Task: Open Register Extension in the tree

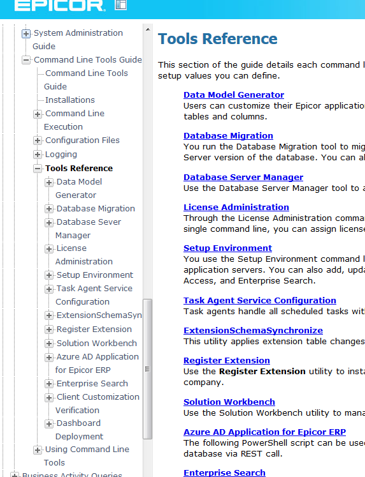Action: (94, 329)
